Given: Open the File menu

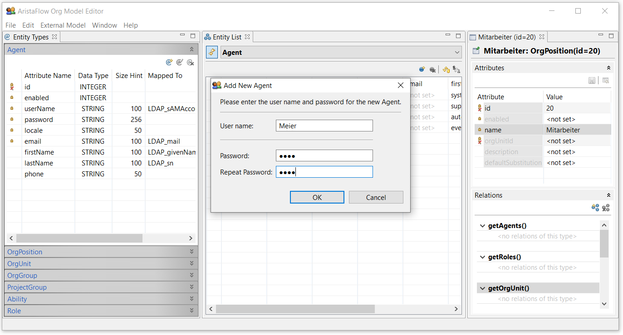Looking at the screenshot, I should (x=10, y=25).
